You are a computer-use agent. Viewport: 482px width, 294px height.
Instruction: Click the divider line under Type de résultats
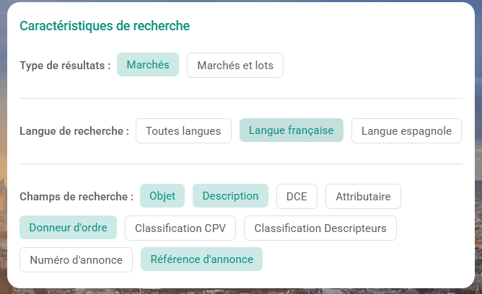click(241, 98)
